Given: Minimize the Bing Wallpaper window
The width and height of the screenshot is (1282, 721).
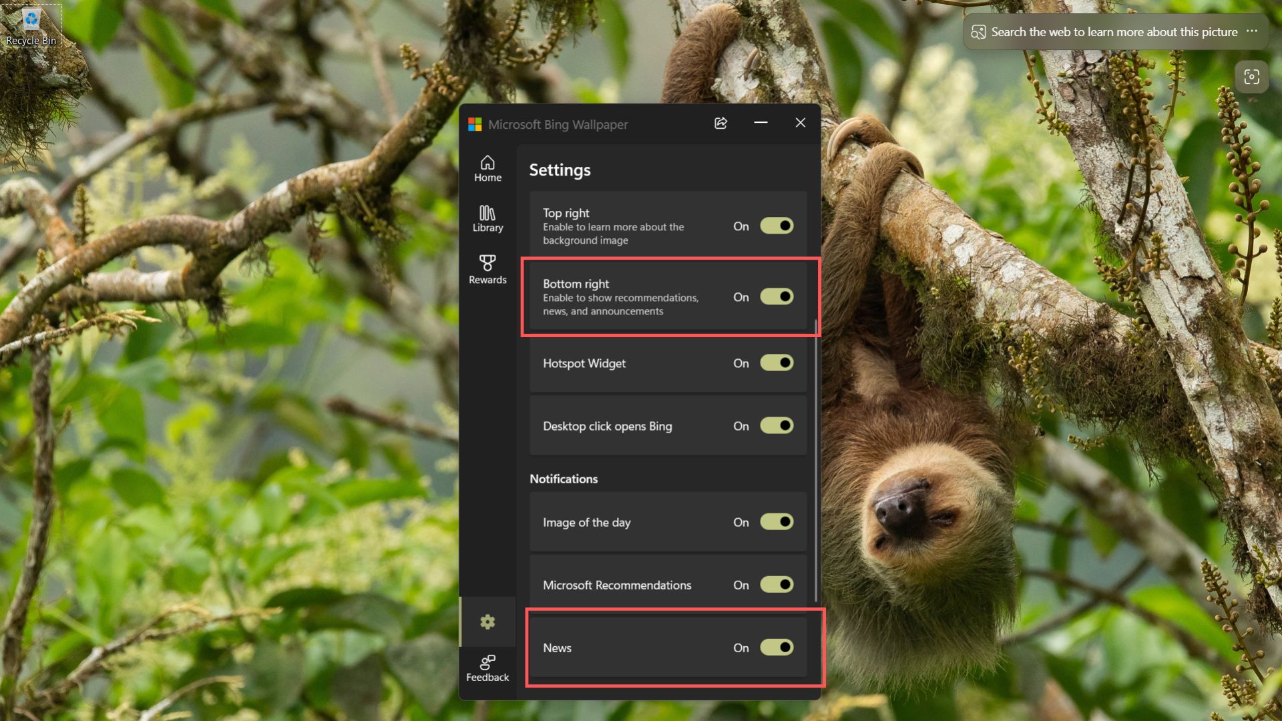Looking at the screenshot, I should (761, 123).
